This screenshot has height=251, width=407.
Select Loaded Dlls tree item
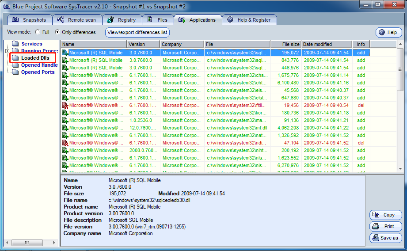click(x=35, y=58)
